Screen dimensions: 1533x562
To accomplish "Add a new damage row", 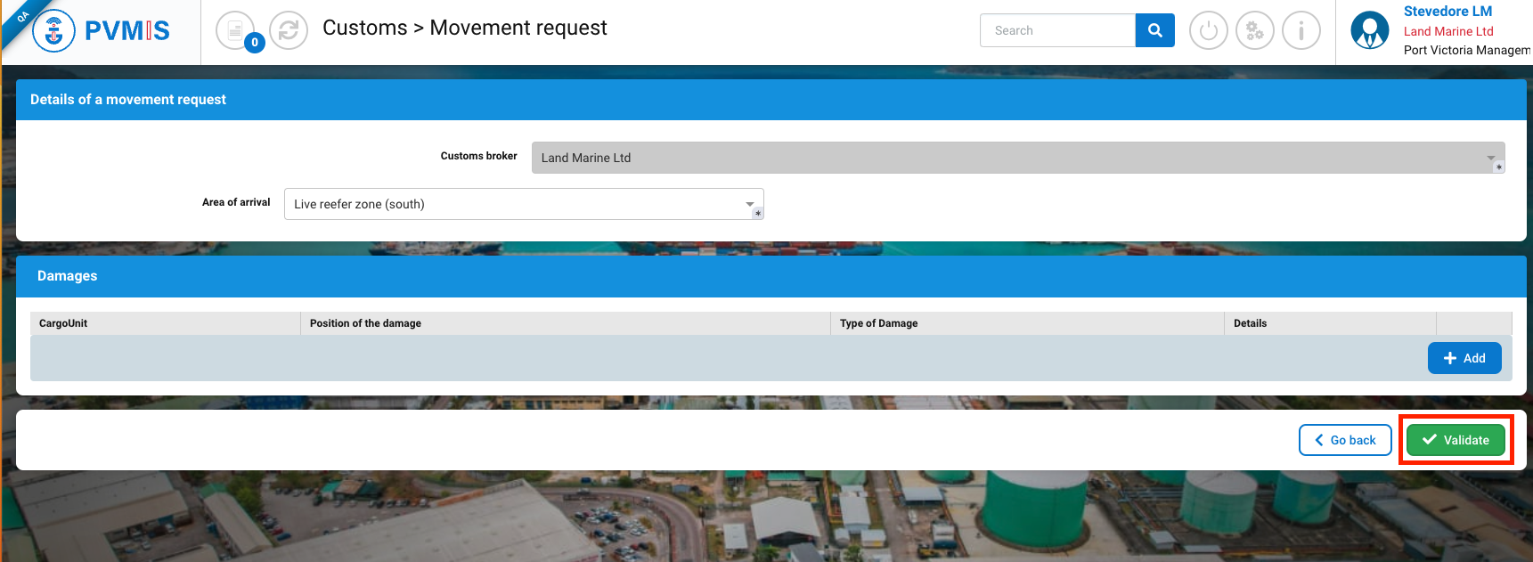I will [1464, 358].
